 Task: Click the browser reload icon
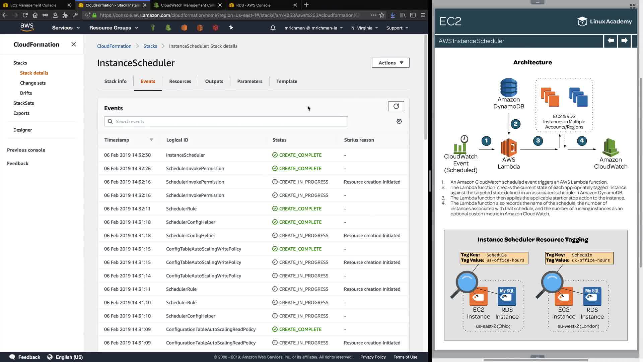[x=25, y=15]
